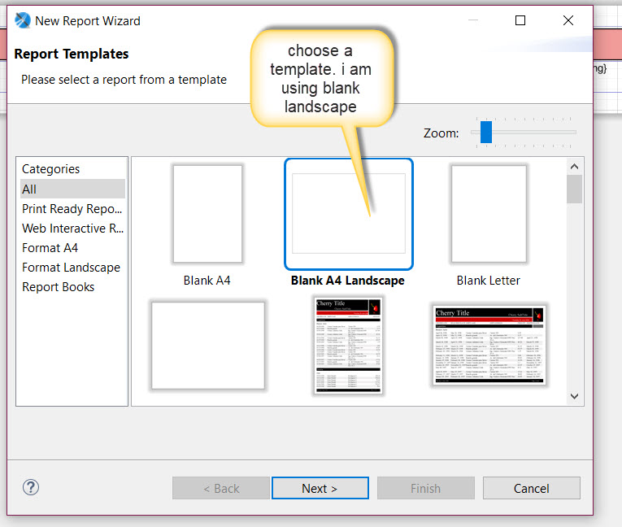622x527 pixels.
Task: Maximize the New Report Wizard window
Action: click(x=520, y=21)
